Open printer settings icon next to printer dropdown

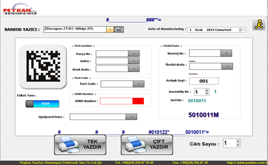tap(119, 29)
